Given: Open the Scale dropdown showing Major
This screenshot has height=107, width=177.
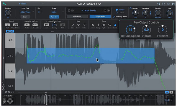Looking at the screenshot, I should 57,12.
